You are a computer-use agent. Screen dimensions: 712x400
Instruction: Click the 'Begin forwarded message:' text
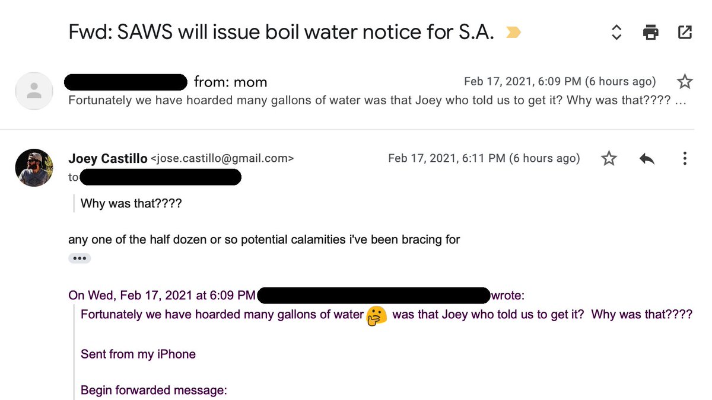pos(154,391)
